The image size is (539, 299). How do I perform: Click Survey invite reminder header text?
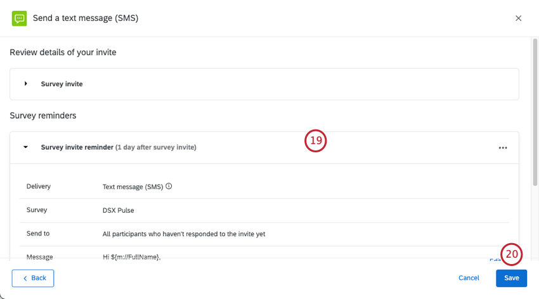click(77, 147)
